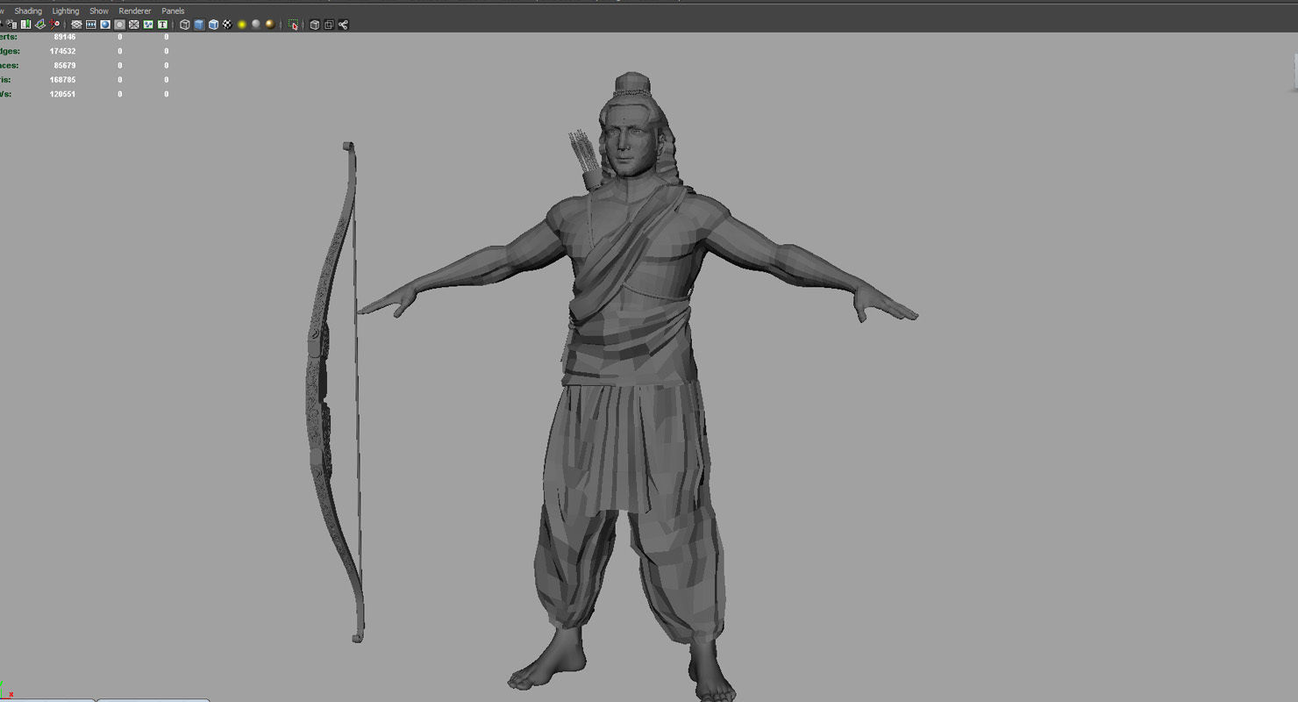The width and height of the screenshot is (1298, 702).
Task: Enable Smooth Shade All via its cube icon
Action: click(198, 25)
